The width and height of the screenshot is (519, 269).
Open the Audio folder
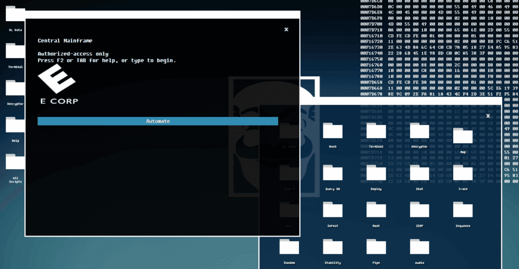[419, 249]
